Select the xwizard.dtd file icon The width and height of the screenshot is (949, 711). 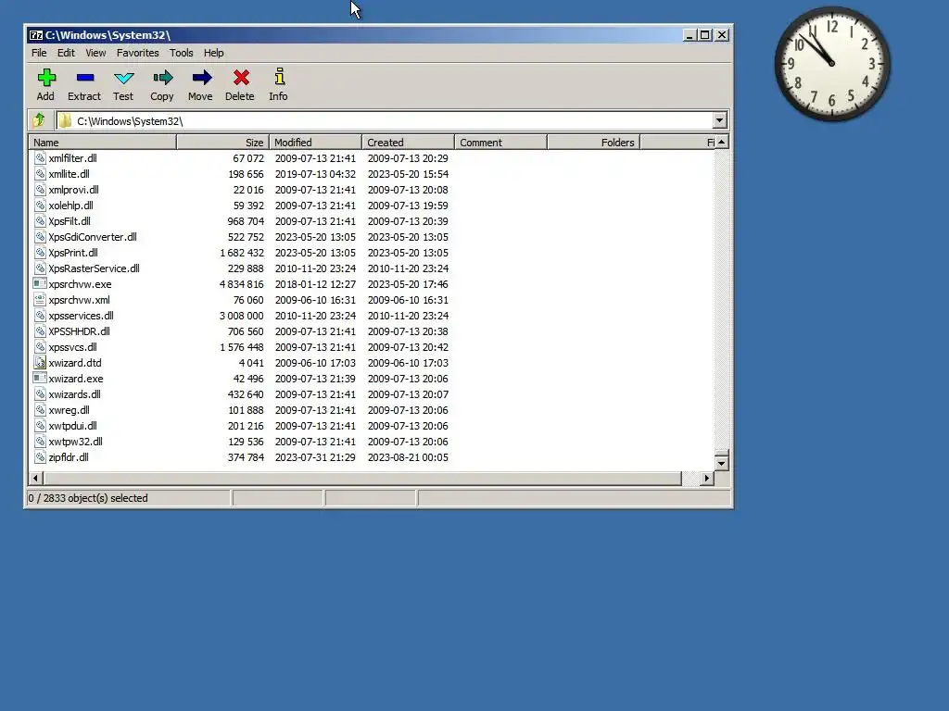[x=40, y=362]
